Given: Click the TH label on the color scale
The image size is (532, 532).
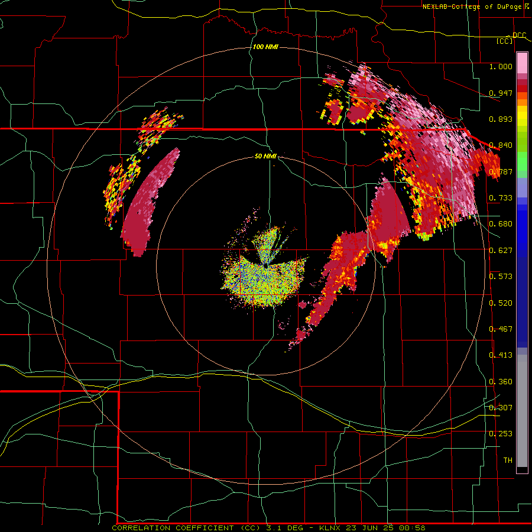Looking at the screenshot, I should point(508,460).
